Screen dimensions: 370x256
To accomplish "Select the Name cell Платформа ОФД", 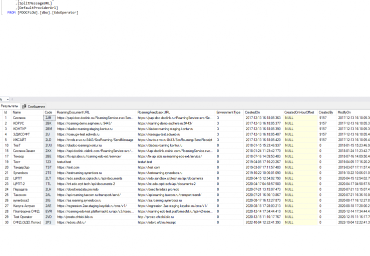I will coord(26,211).
